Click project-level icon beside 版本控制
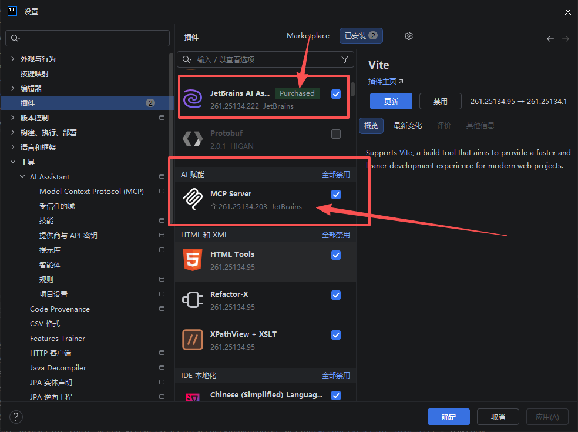578x432 pixels. point(162,118)
